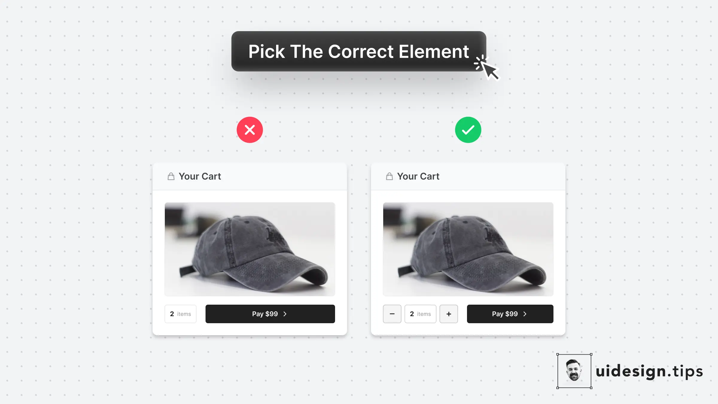Click the avatar portrait beside uidesign.tips
This screenshot has height=404, width=718.
point(574,371)
